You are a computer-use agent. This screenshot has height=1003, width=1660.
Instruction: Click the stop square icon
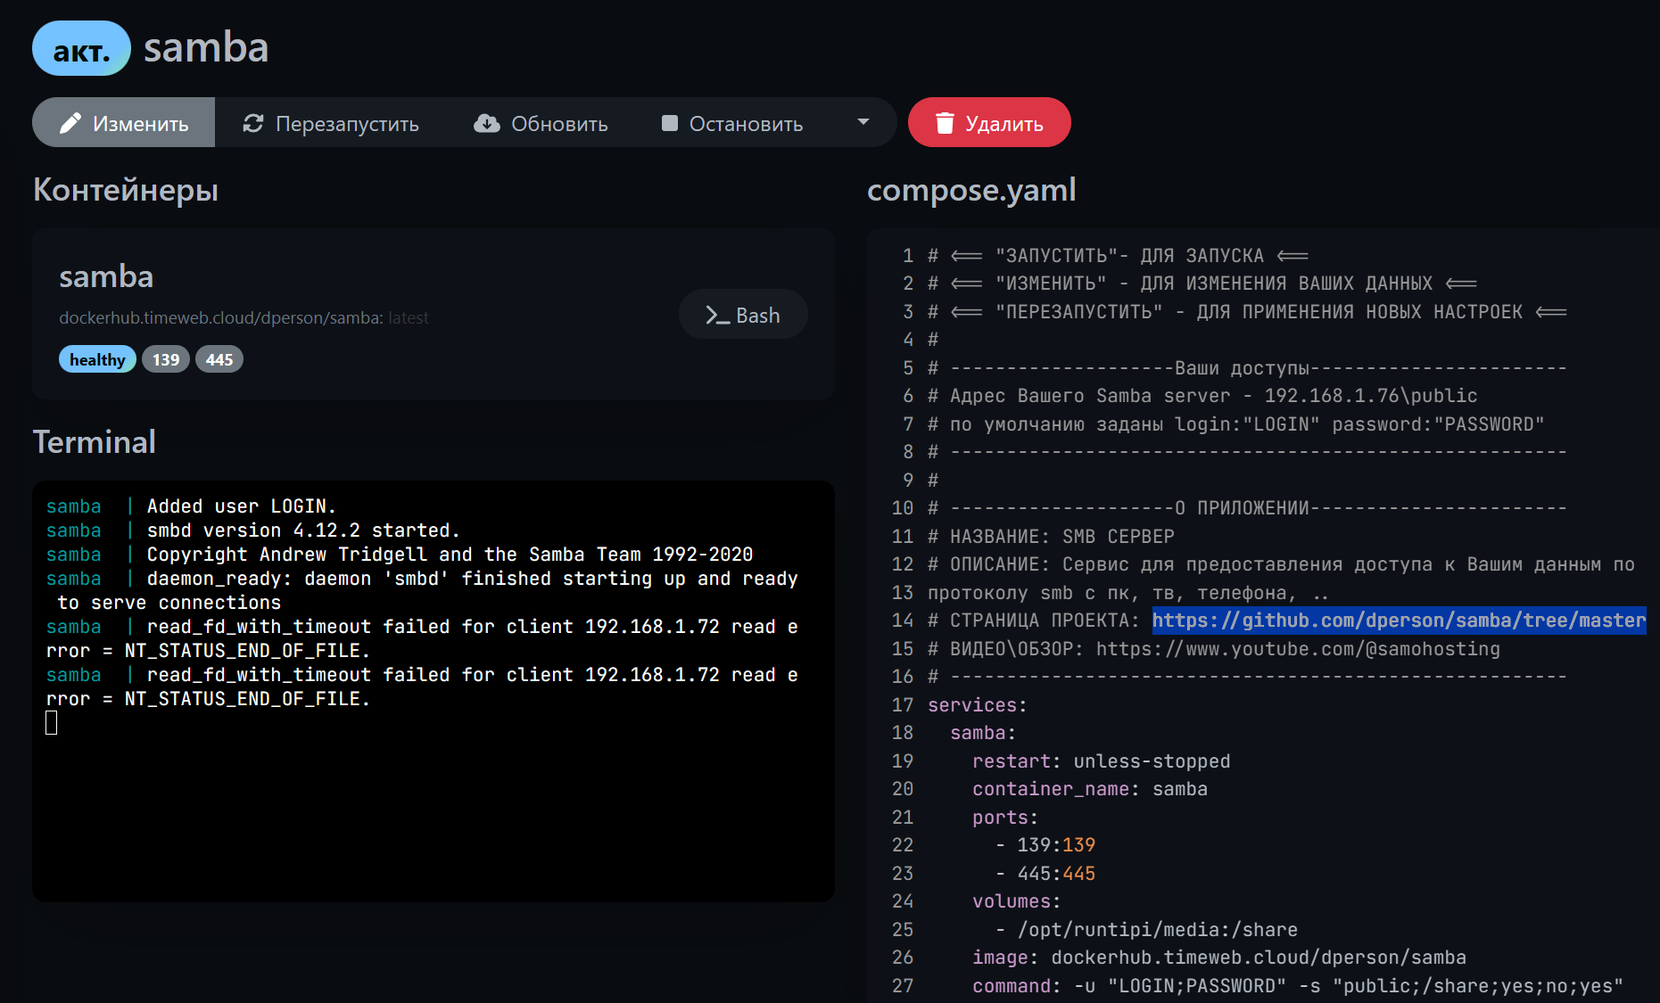(x=670, y=123)
